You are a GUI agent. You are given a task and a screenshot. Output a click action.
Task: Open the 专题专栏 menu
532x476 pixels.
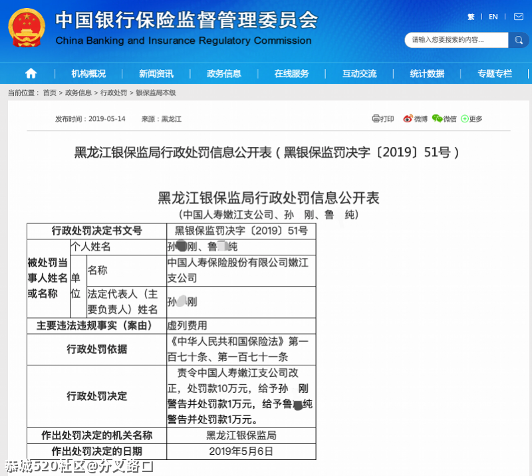(495, 74)
